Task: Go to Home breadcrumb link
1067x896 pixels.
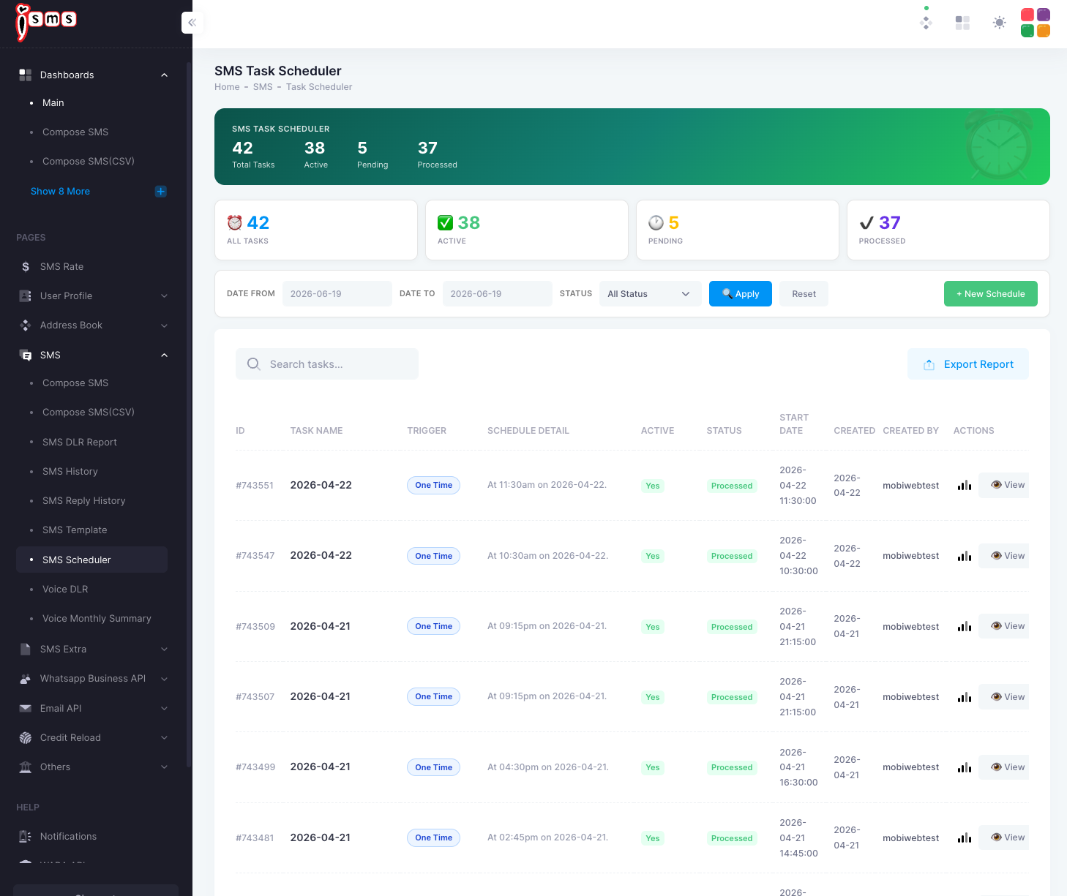Action: pos(227,87)
